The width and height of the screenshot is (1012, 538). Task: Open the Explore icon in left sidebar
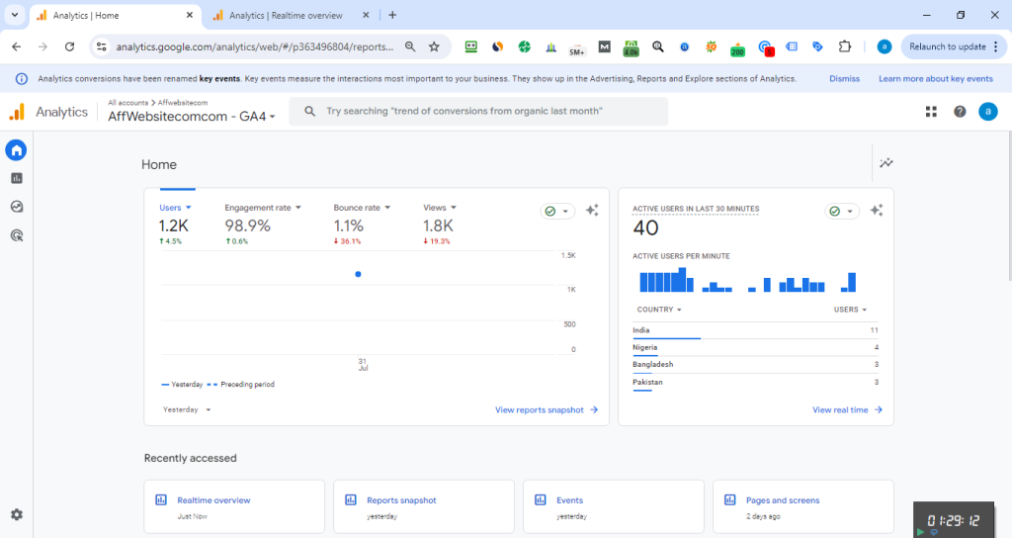(16, 207)
